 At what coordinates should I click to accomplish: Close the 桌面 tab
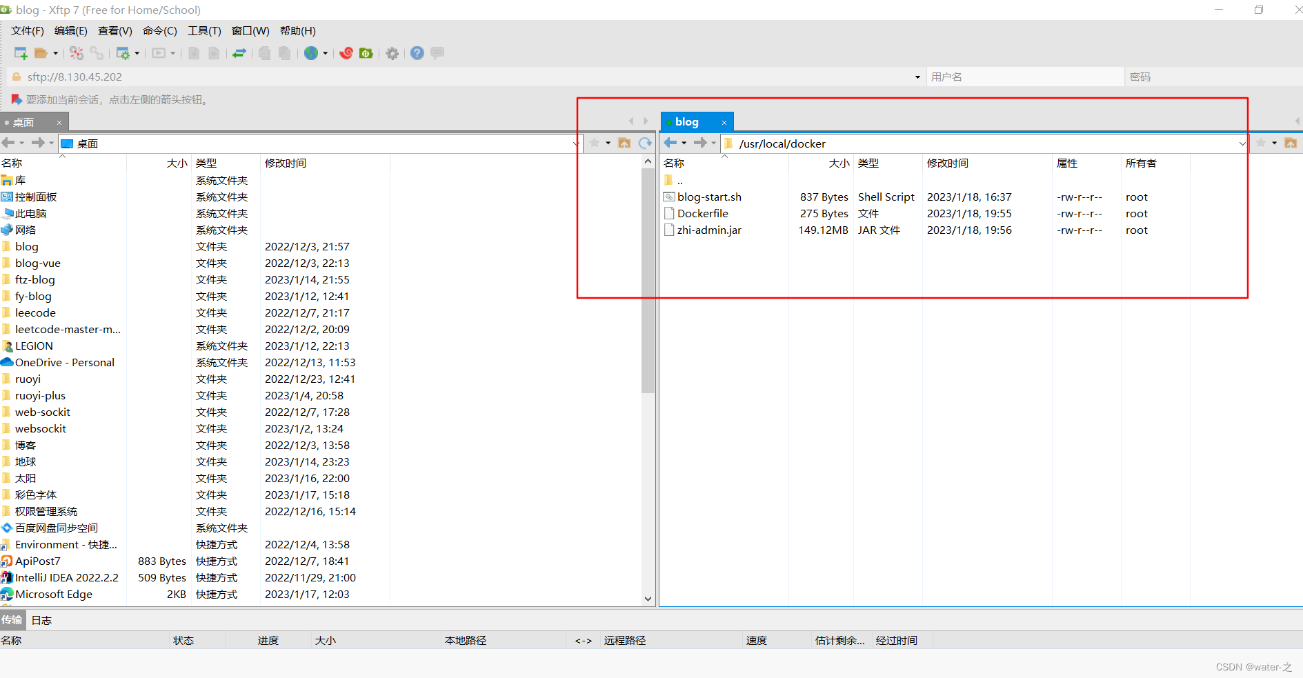pos(59,123)
